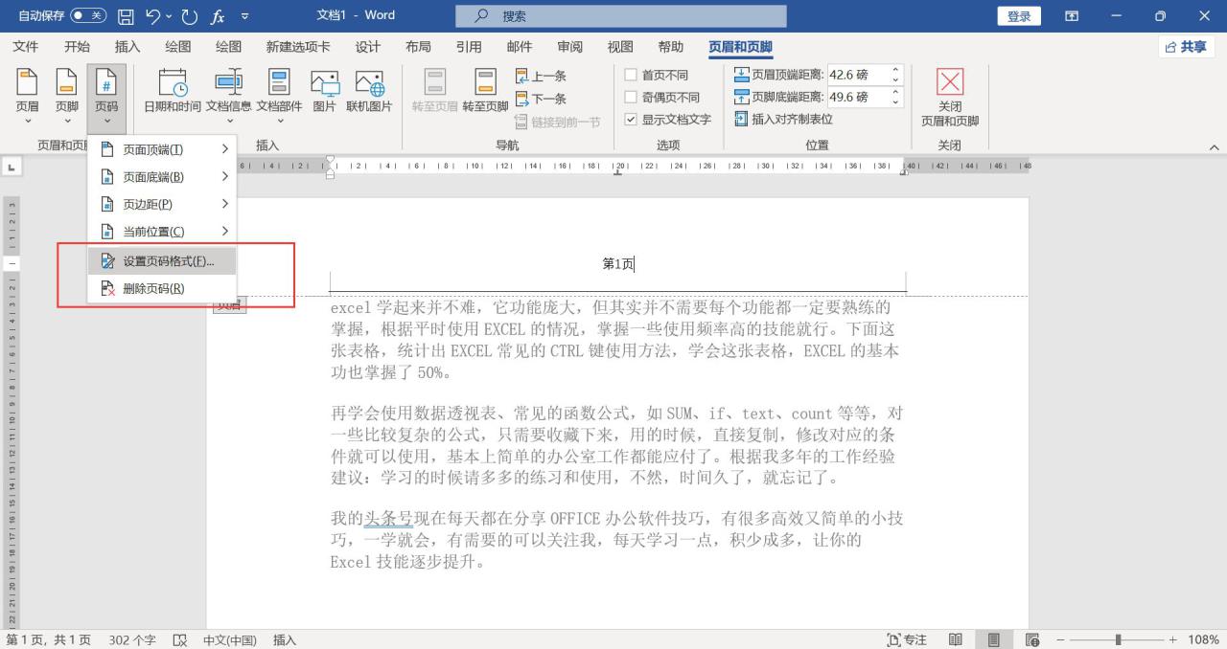
Task: Switch to read mode view icon
Action: coord(956,639)
